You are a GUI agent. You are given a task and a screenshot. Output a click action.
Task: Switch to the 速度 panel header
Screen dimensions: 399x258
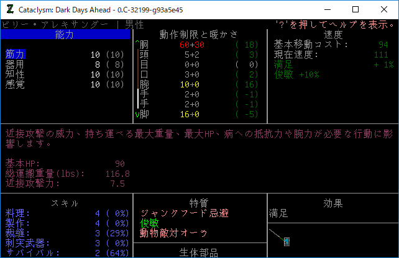(x=333, y=33)
